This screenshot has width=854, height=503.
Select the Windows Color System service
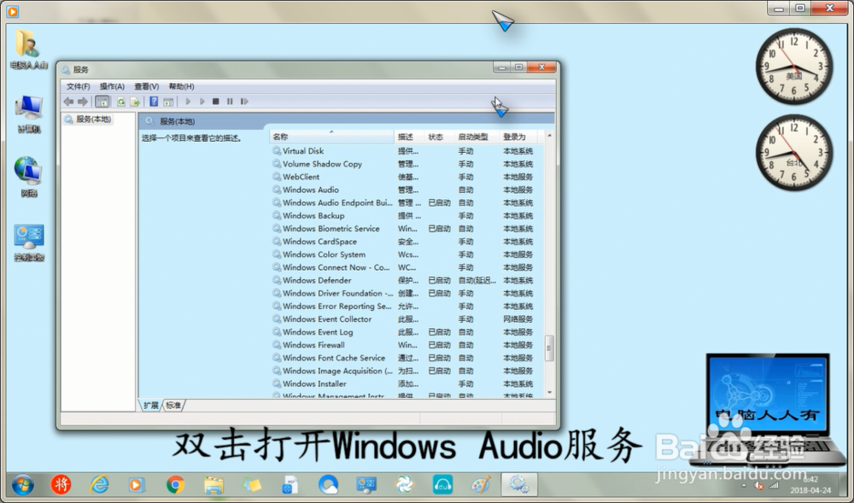point(403,254)
